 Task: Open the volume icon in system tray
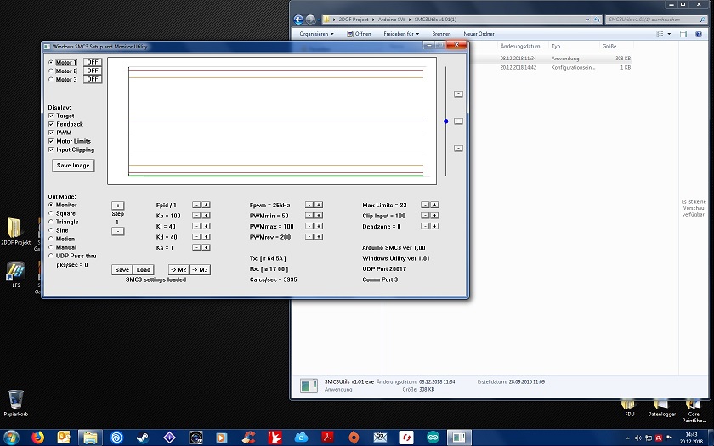pyautogui.click(x=638, y=438)
